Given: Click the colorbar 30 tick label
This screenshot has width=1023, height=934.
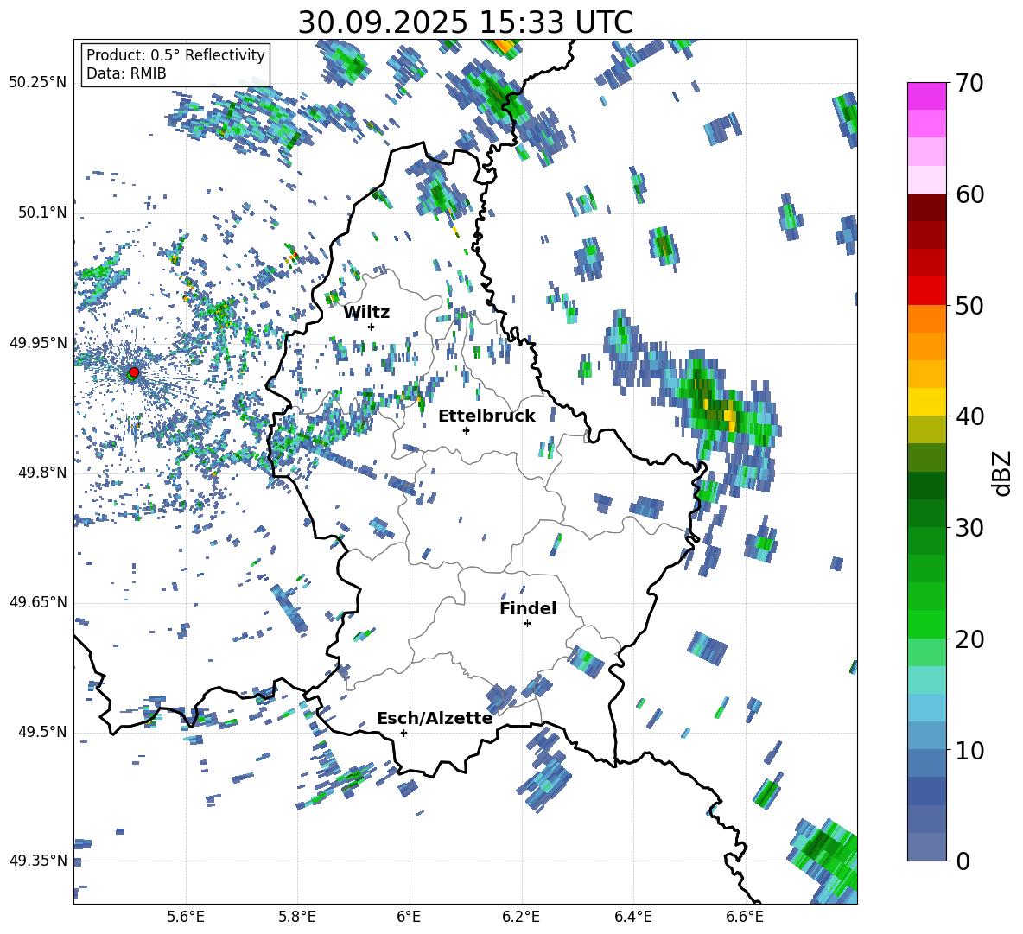Looking at the screenshot, I should tap(969, 528).
